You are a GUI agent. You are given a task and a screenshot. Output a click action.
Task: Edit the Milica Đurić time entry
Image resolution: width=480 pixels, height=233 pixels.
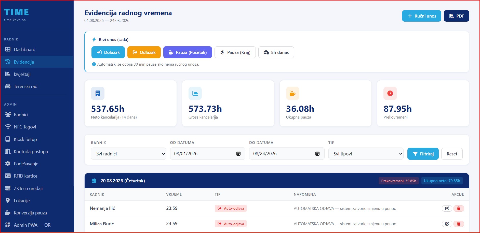tap(447, 224)
